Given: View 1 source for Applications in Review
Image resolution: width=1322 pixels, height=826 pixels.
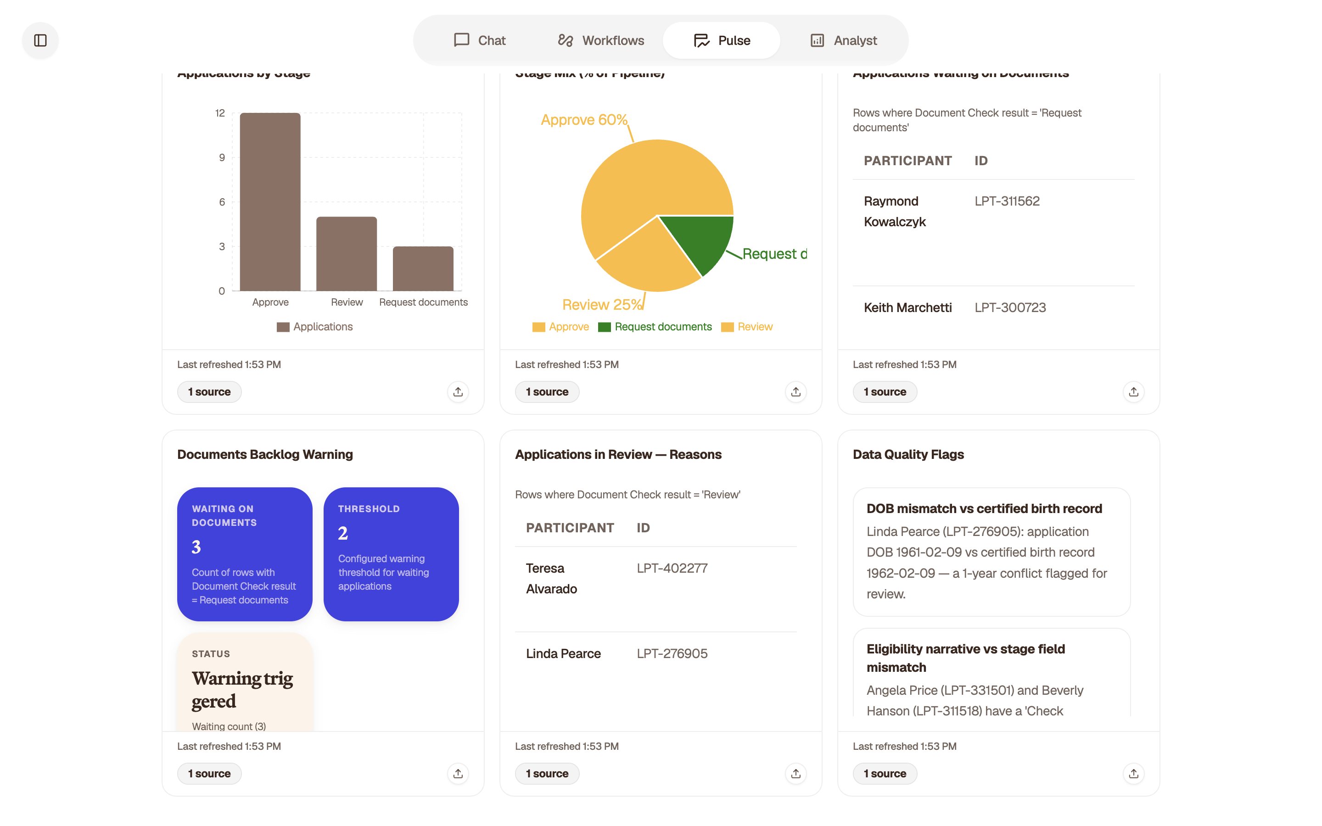Looking at the screenshot, I should (x=547, y=774).
